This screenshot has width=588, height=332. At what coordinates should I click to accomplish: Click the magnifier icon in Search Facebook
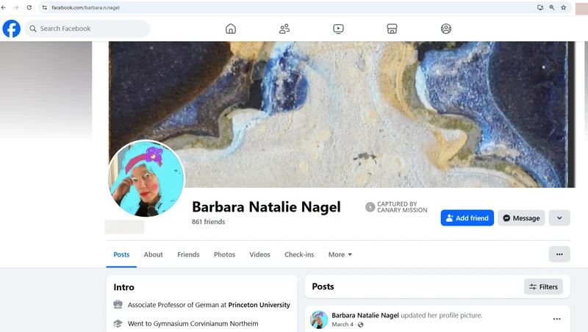coord(33,29)
